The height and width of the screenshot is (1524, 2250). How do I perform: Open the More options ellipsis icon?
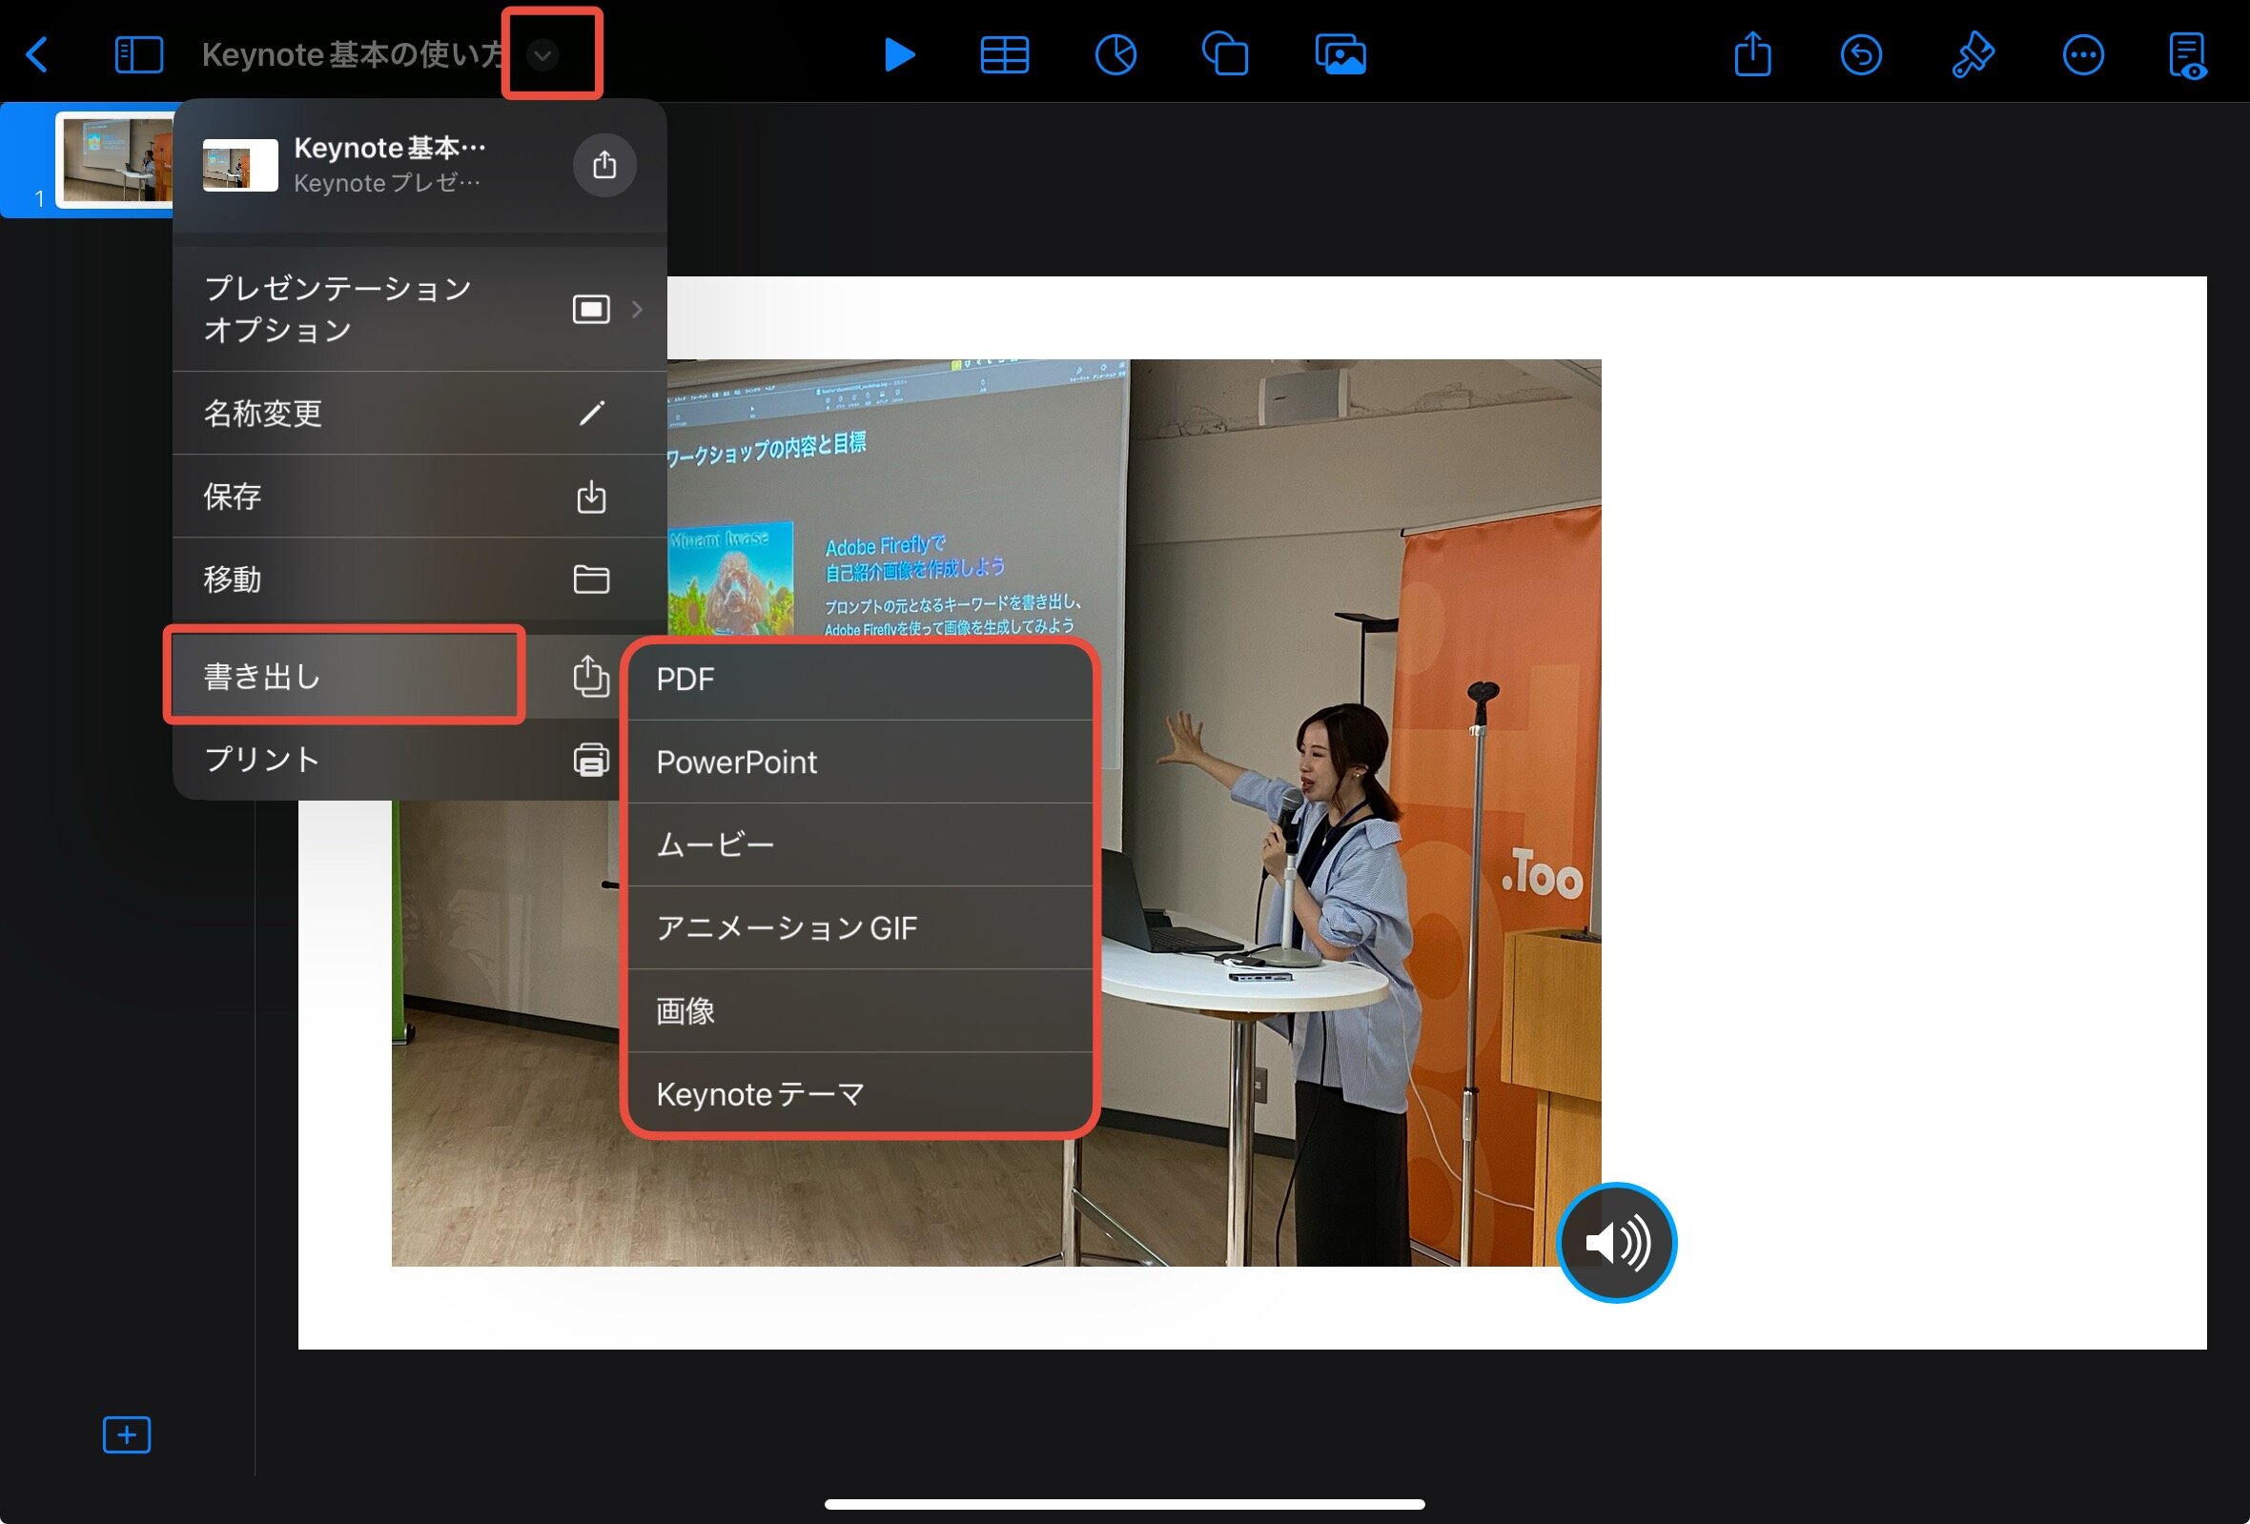[2083, 55]
